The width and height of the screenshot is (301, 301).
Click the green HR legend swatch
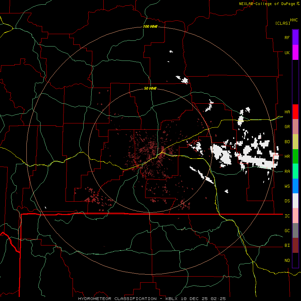click(x=295, y=157)
